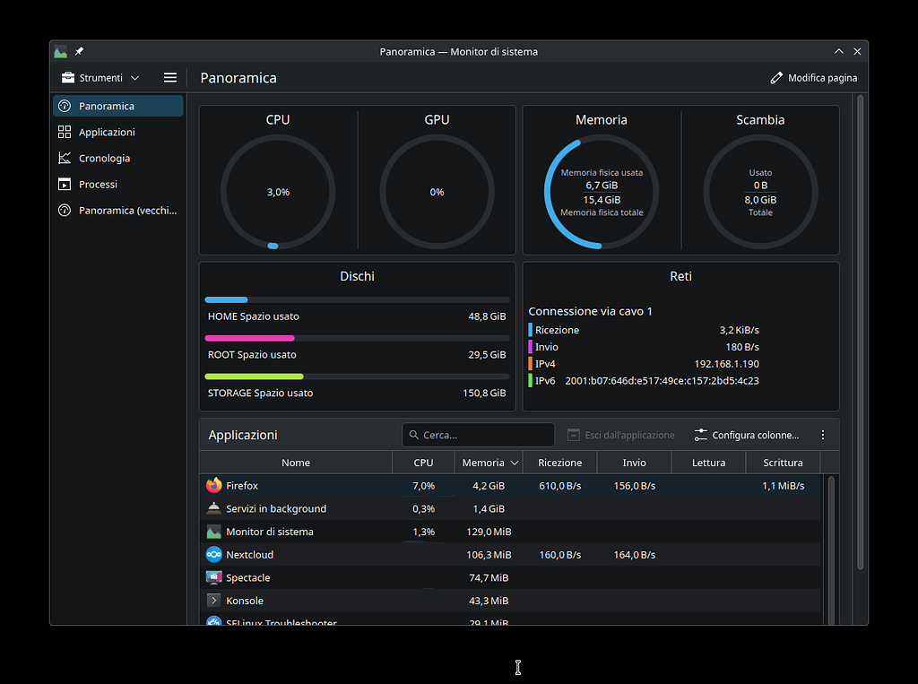Open the three-dot overflow menu

point(823,434)
